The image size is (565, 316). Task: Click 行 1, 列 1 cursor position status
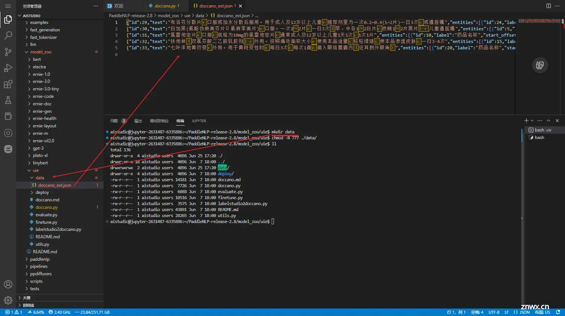[456, 312]
